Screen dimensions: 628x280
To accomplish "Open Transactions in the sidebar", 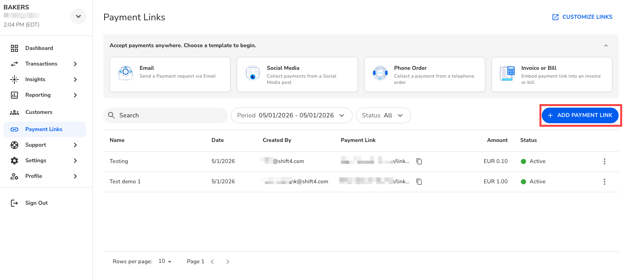I will (x=45, y=64).
